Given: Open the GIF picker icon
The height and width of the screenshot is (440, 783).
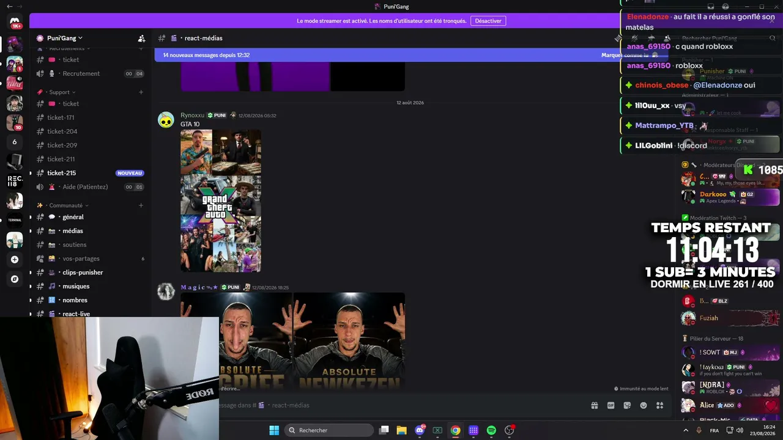Looking at the screenshot, I should (610, 405).
